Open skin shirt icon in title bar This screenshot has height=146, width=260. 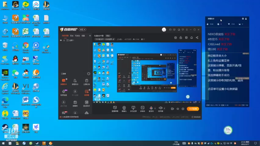pyautogui.click(x=183, y=30)
